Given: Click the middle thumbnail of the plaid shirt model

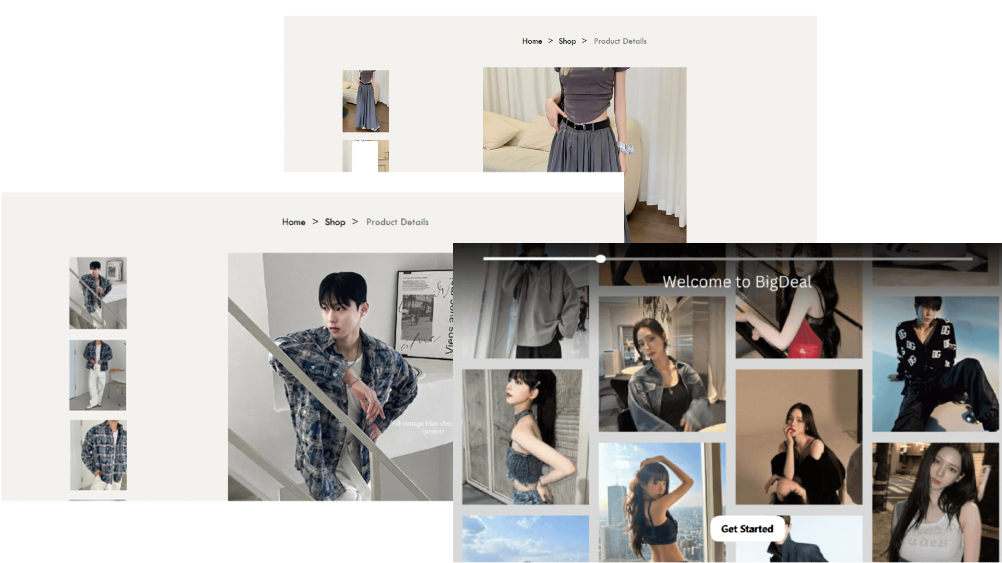Looking at the screenshot, I should click(97, 374).
